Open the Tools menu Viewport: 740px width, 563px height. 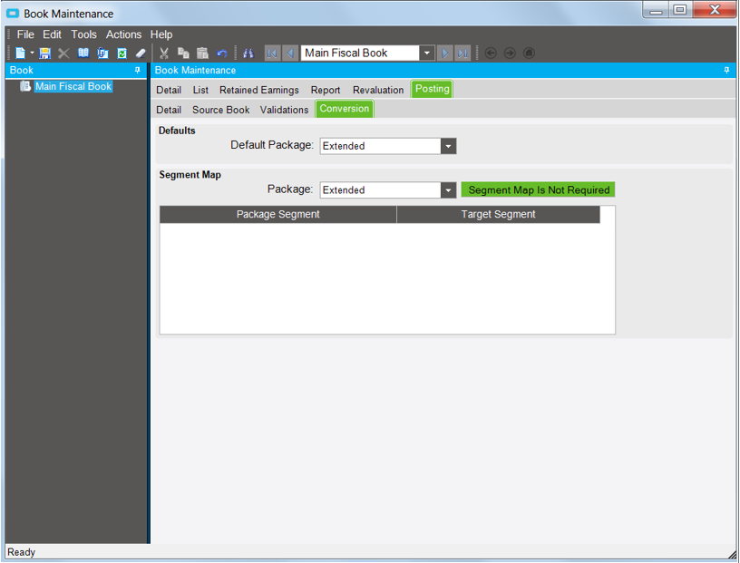tap(83, 34)
